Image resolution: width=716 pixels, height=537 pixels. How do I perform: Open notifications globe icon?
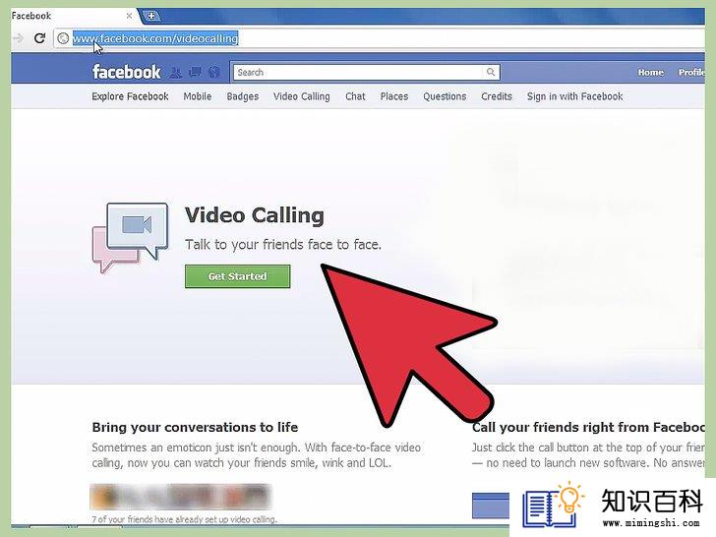(213, 72)
